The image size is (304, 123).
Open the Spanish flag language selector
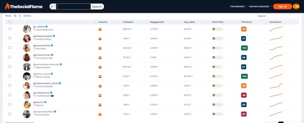[296, 6]
